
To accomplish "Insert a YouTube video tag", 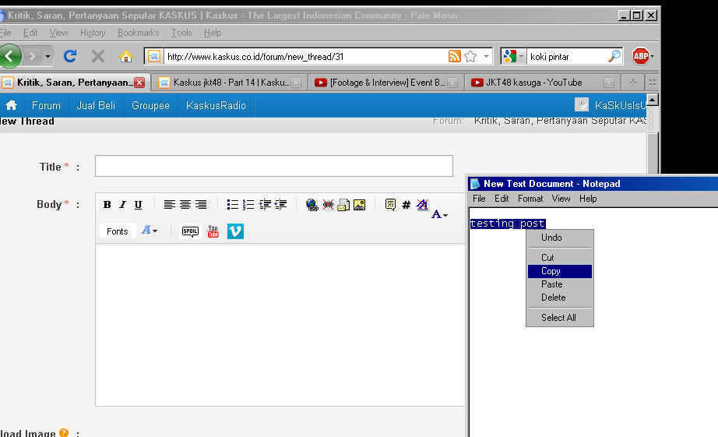I will (213, 231).
